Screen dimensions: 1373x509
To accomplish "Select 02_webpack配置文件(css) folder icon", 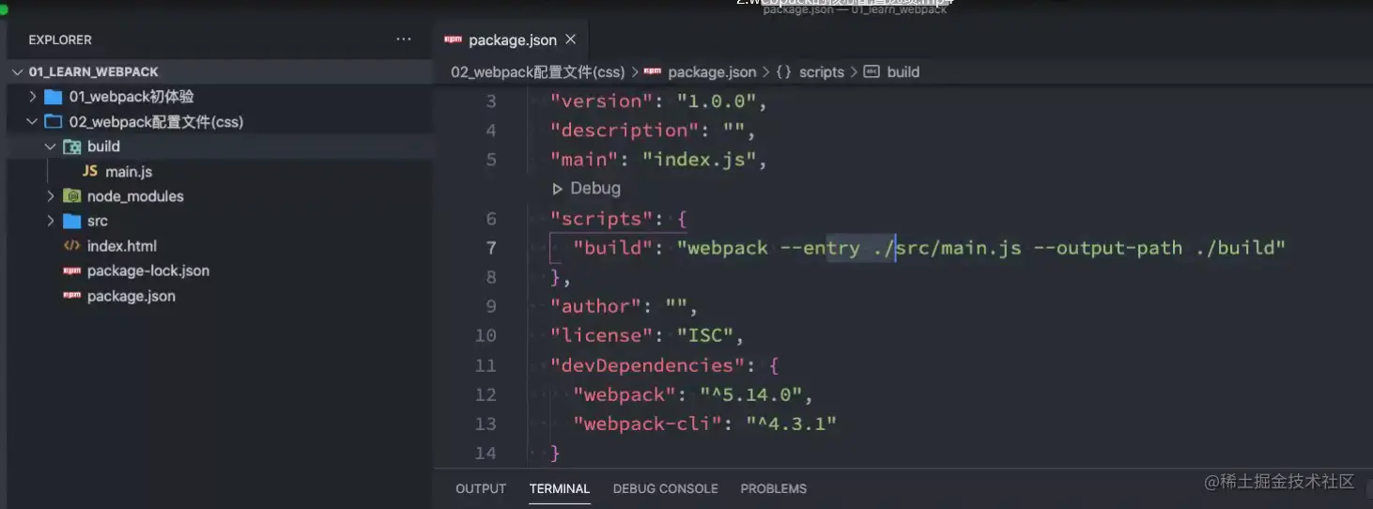I will coord(54,122).
